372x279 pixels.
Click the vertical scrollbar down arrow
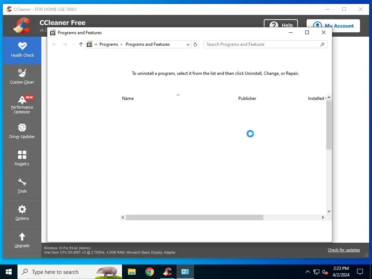[x=329, y=211]
